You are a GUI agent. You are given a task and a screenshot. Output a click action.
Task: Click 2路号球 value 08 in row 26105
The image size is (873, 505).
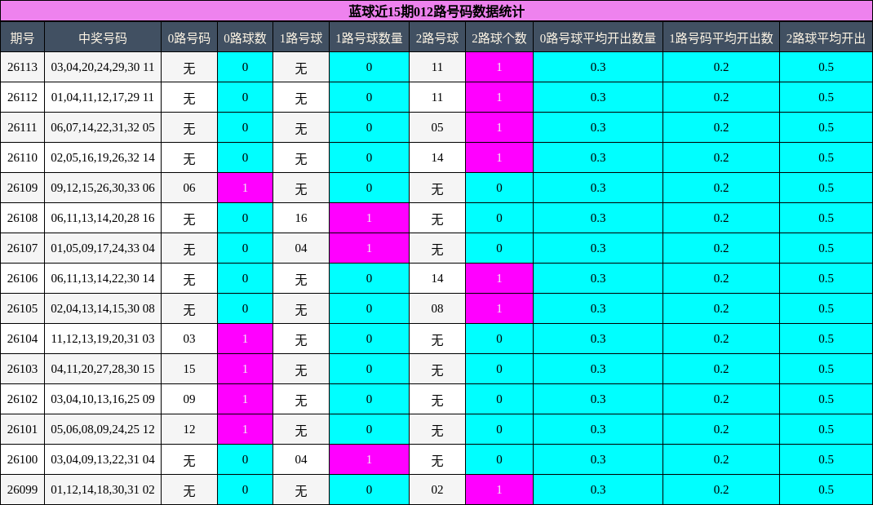point(437,308)
